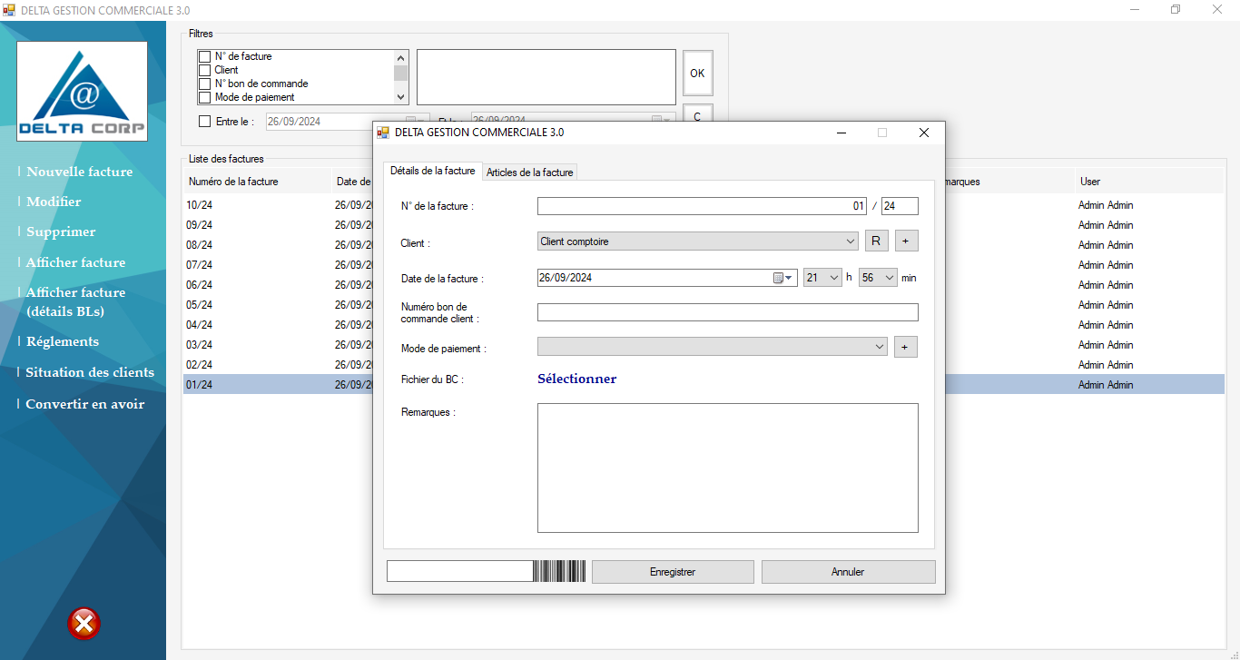Viewport: 1240px width, 660px height.
Task: Click the year field containing 24
Action: 900,206
